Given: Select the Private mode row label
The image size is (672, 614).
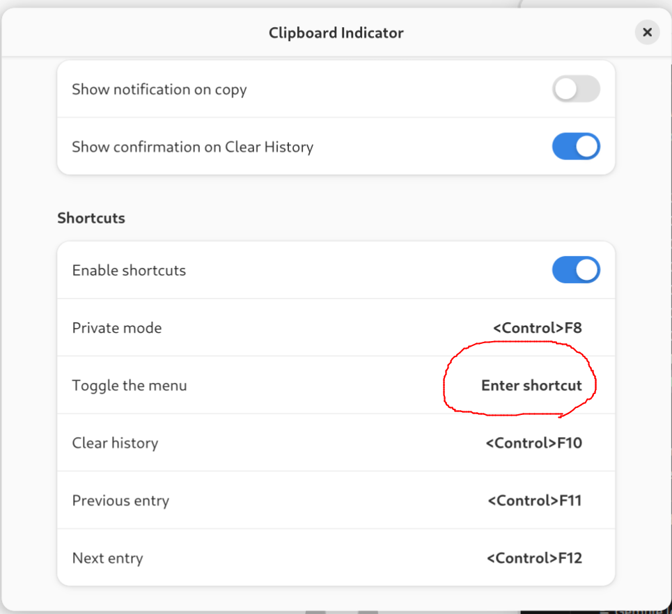Looking at the screenshot, I should [117, 328].
